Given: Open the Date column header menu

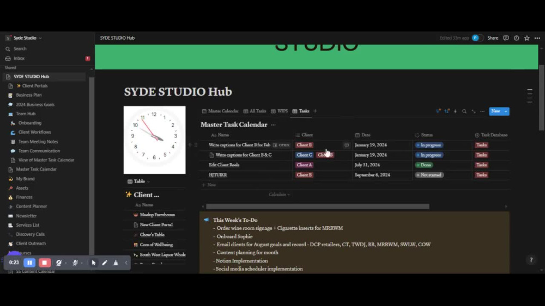Looking at the screenshot, I should point(363,135).
